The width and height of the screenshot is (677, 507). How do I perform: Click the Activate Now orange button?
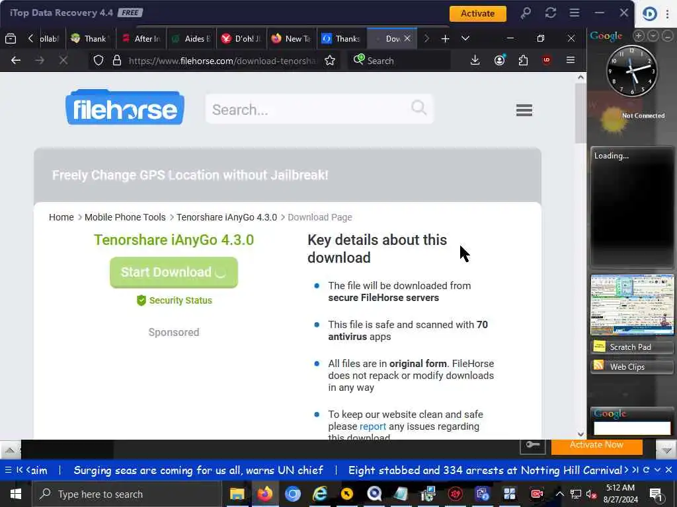(x=597, y=446)
